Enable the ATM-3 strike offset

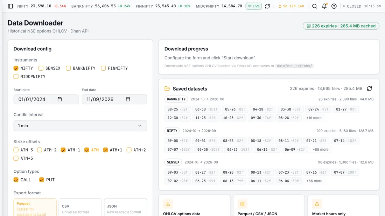[16, 150]
